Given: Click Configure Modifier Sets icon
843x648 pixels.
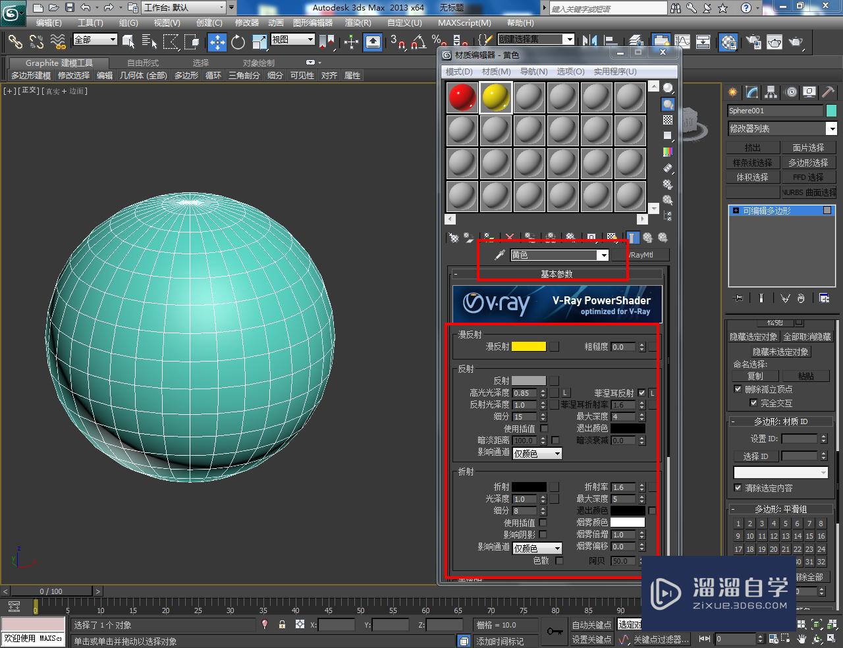Looking at the screenshot, I should point(824,298).
